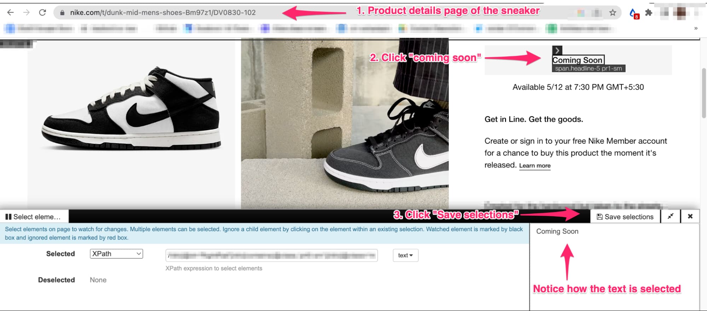Screen dimensions: 707x311
Task: Expand the text attribute dropdown
Action: pyautogui.click(x=405, y=255)
